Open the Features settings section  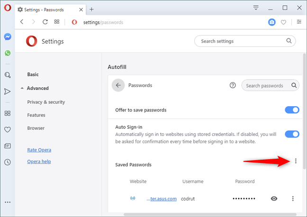tap(36, 115)
